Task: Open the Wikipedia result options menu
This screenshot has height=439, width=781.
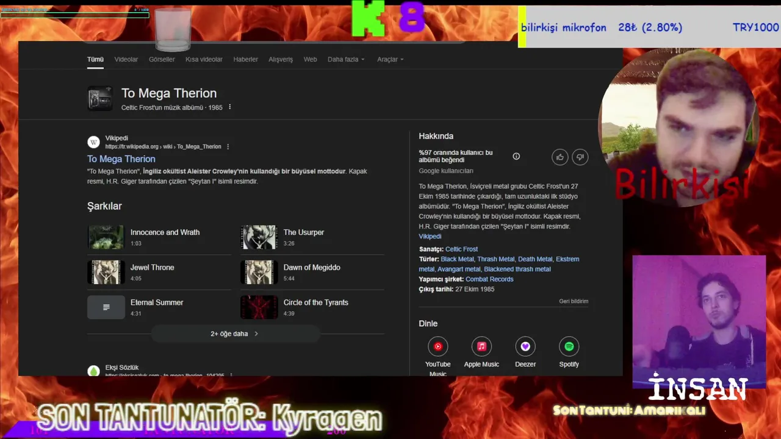Action: 228,147
